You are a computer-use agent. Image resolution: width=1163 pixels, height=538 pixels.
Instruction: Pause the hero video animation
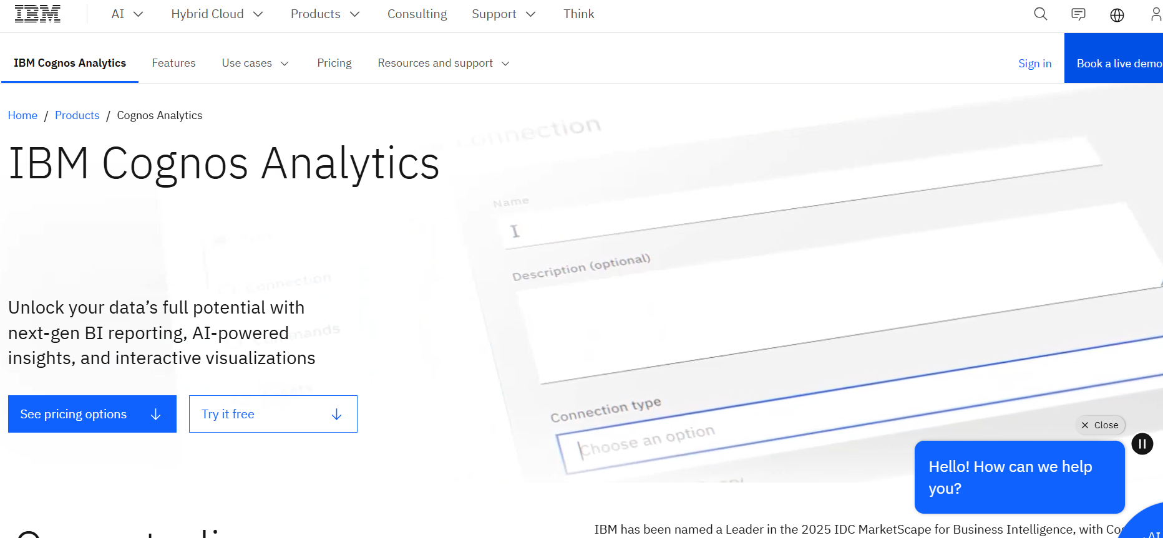click(x=1142, y=444)
